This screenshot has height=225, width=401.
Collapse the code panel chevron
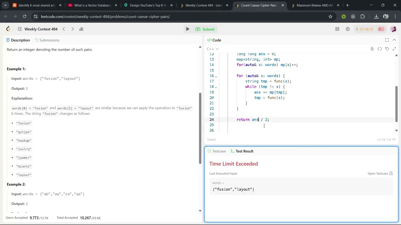394,40
